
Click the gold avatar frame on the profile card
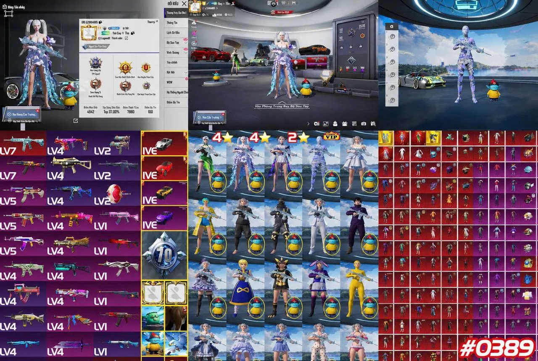[89, 32]
